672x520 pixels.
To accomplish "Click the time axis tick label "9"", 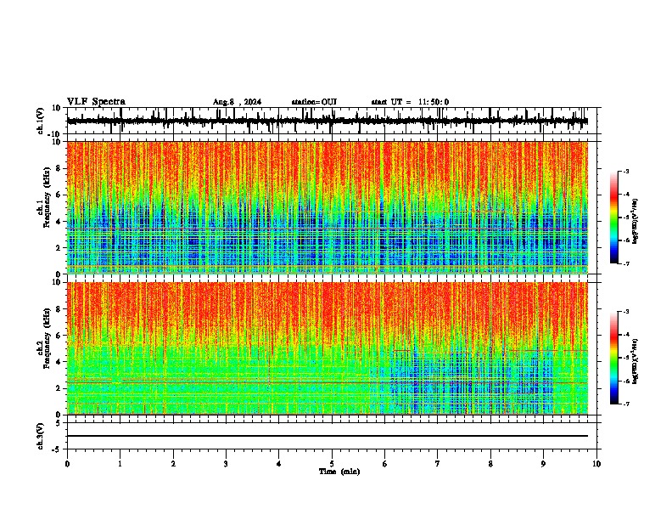I will tap(543, 464).
